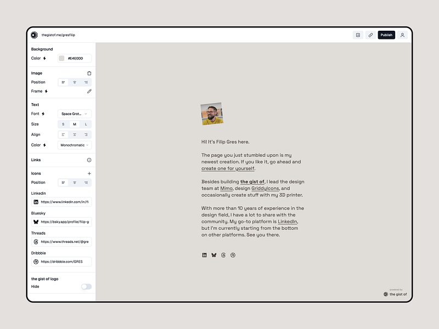This screenshot has height=329, width=439.
Task: Open the GriddyIcons link
Action: coord(265,188)
